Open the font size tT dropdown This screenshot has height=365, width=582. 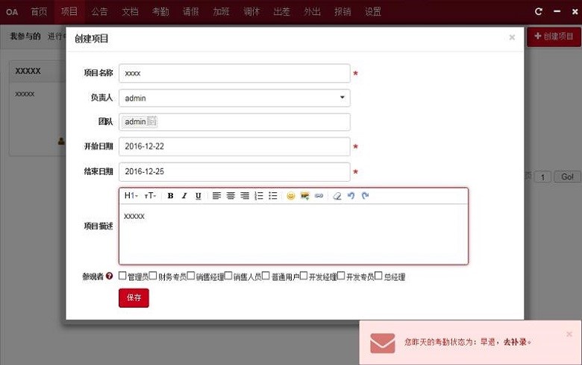(x=150, y=196)
